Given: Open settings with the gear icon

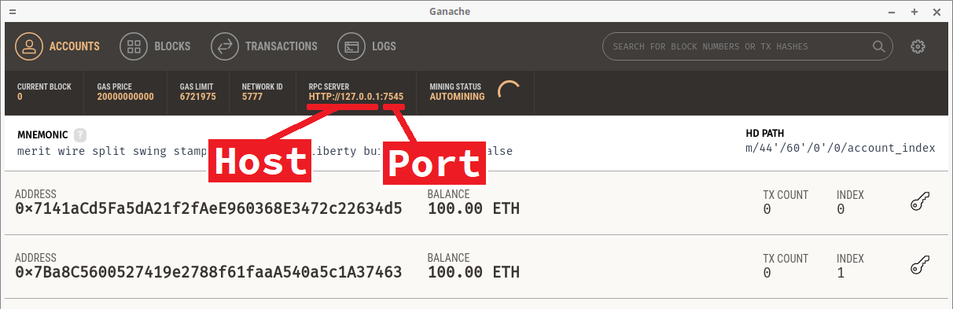Looking at the screenshot, I should click(x=918, y=46).
